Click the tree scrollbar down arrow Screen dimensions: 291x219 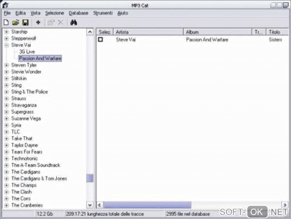[x=90, y=205]
